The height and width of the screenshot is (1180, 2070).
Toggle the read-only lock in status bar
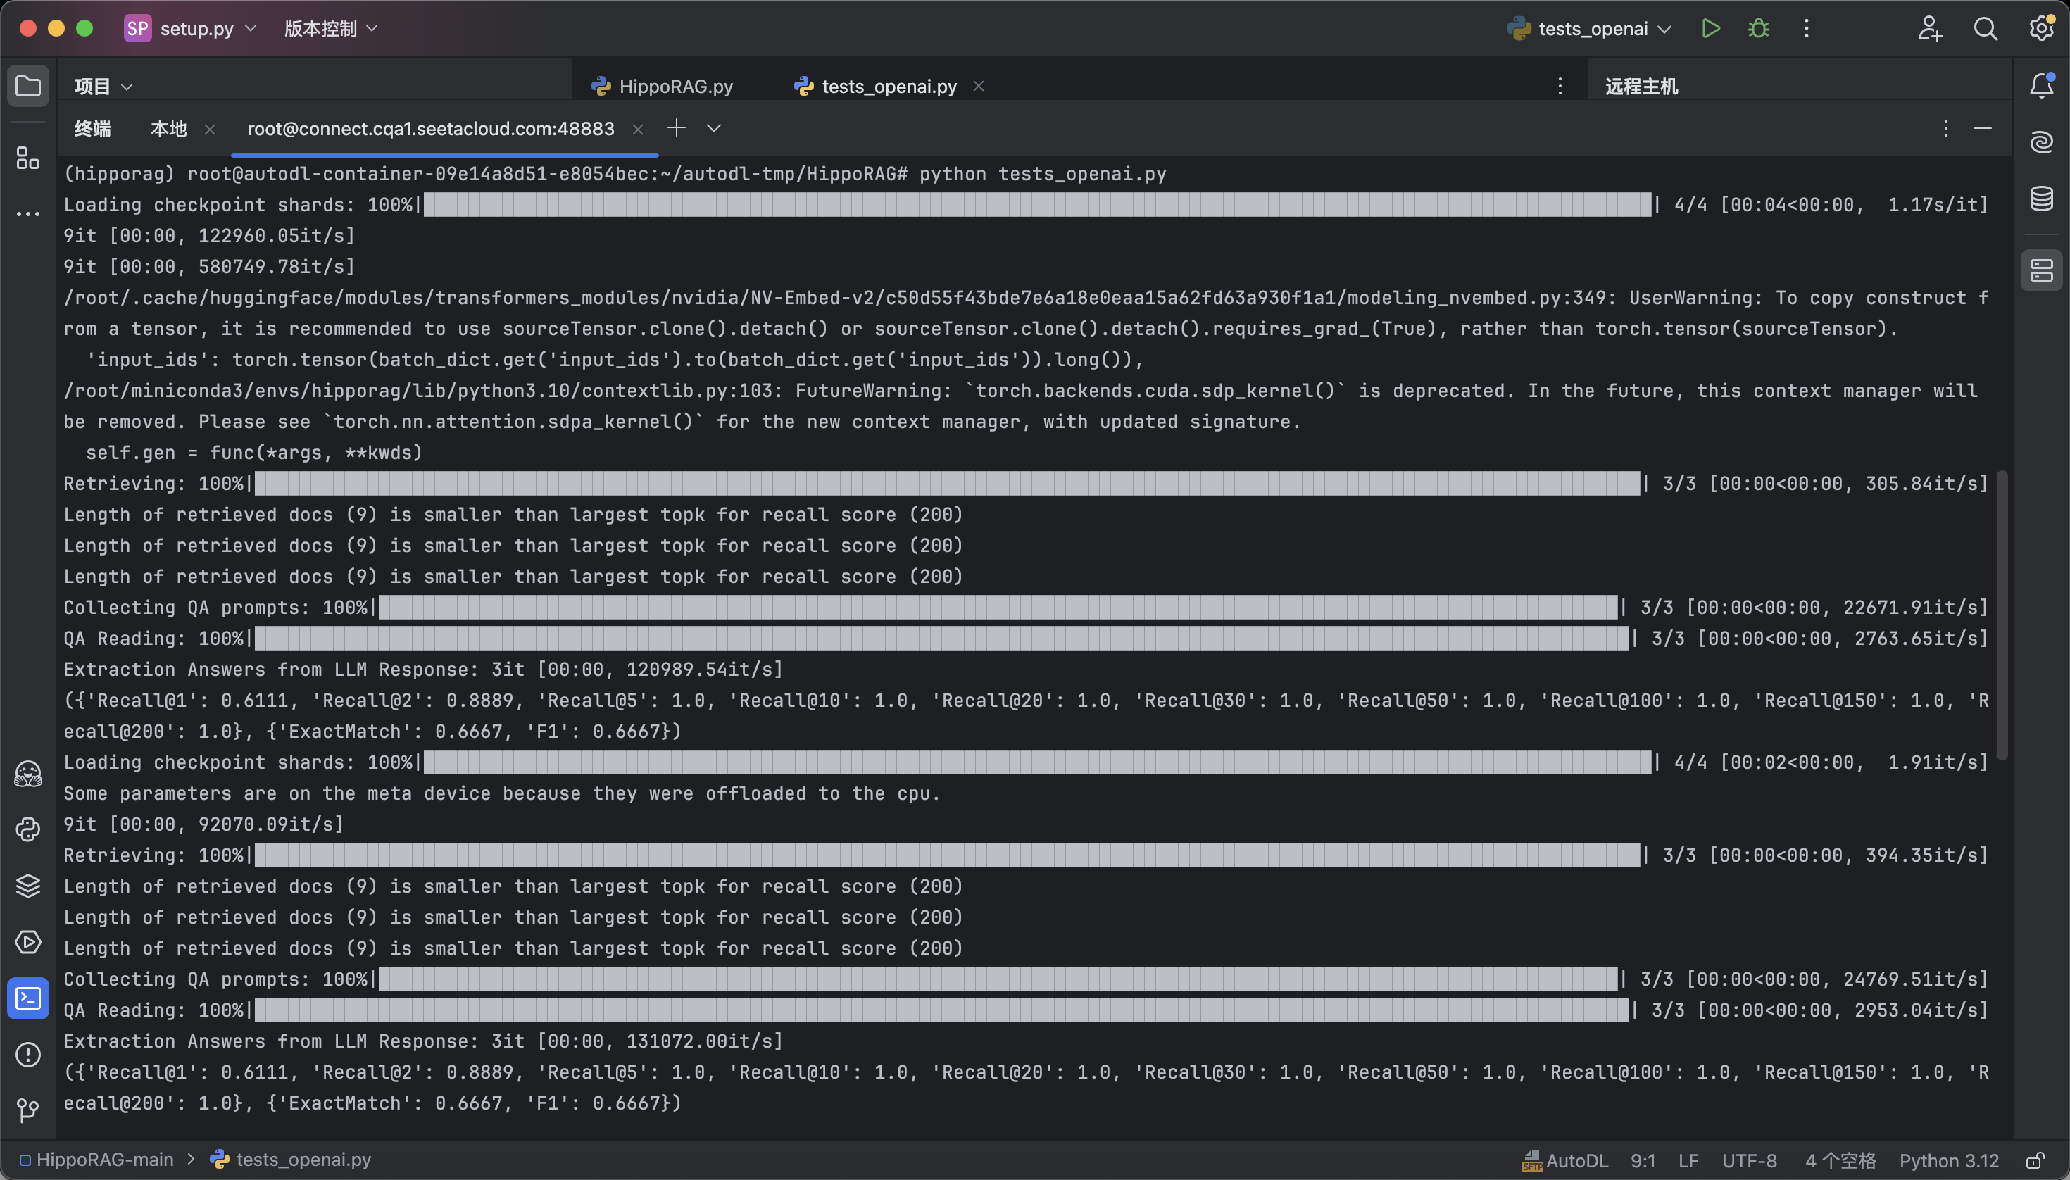point(2034,1160)
